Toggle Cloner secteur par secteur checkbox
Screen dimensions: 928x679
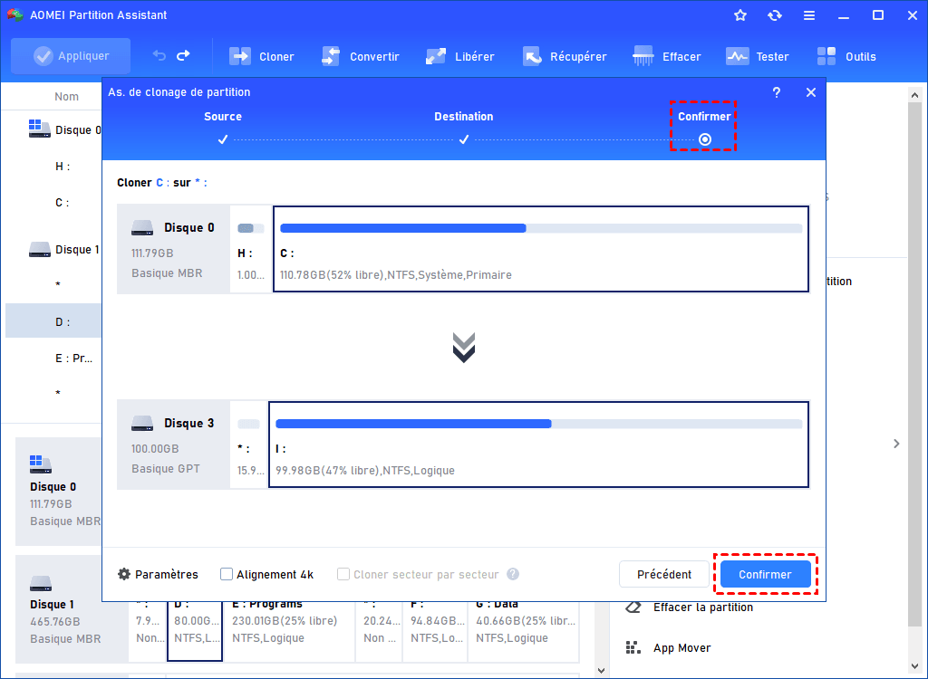pos(343,574)
